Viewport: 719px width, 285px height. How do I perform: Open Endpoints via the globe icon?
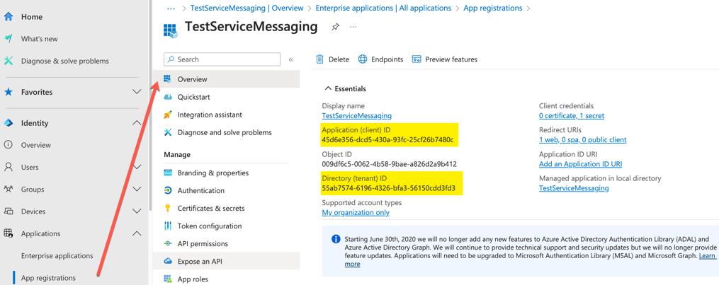click(363, 59)
